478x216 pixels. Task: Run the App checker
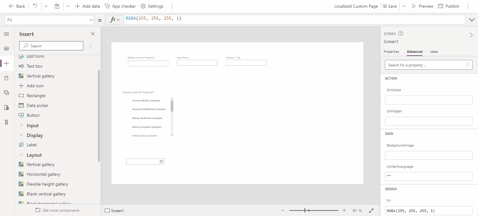point(120,6)
